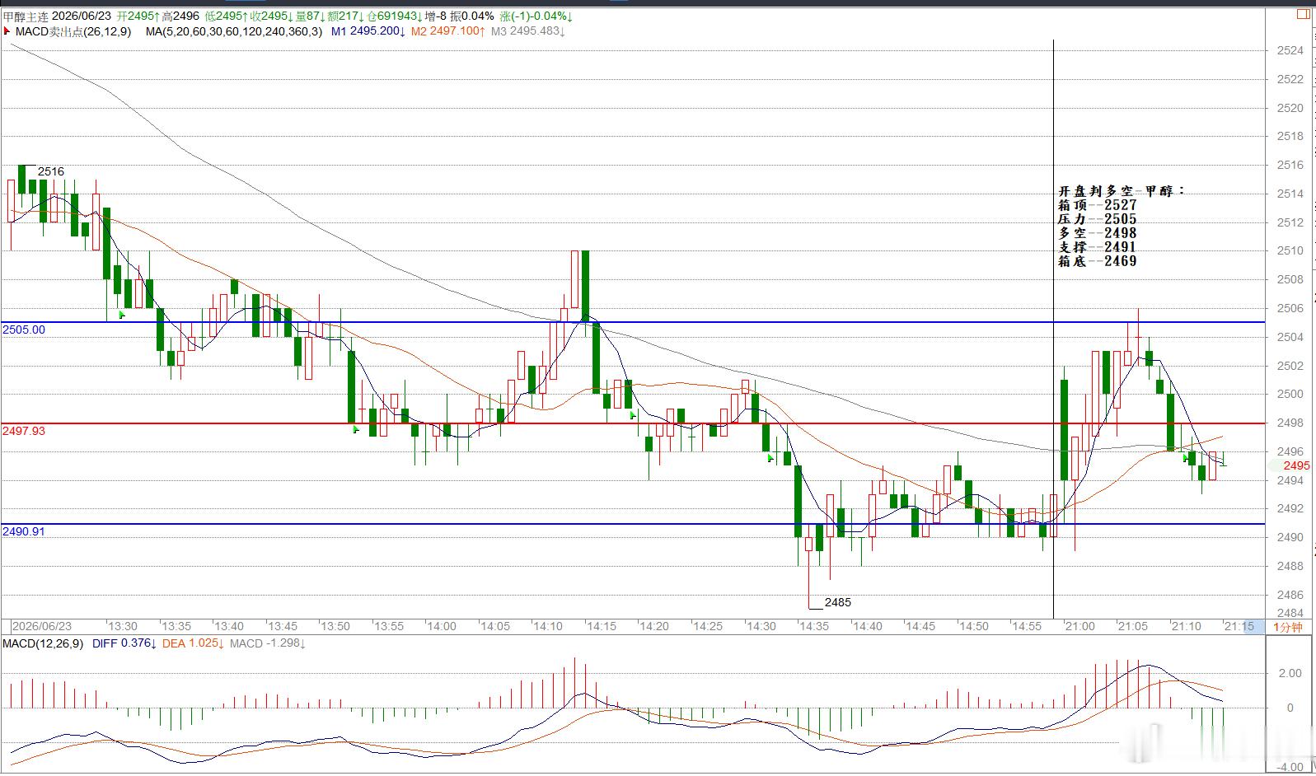Click the red 2495 current price tag
Screen dimensions: 1316x776
click(x=1296, y=465)
